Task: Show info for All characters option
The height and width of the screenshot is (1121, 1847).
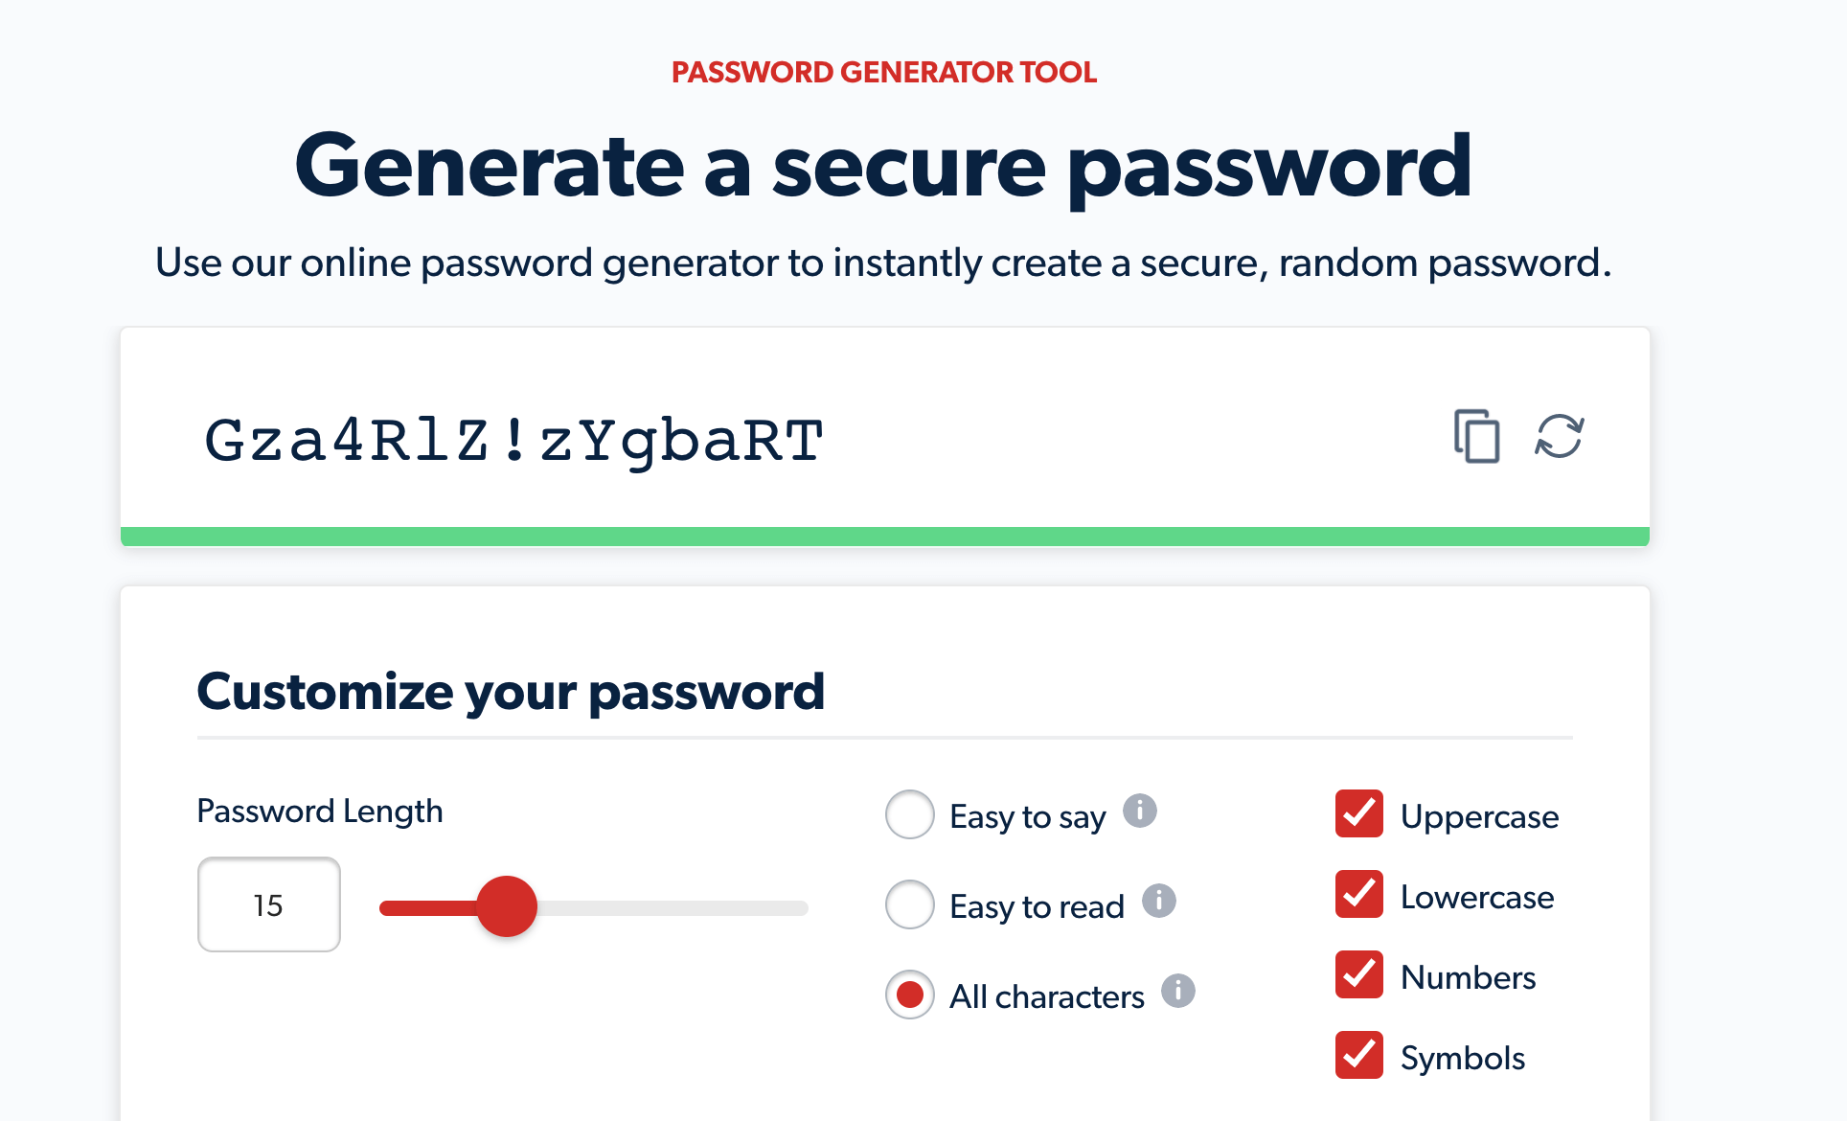Action: 1178,991
